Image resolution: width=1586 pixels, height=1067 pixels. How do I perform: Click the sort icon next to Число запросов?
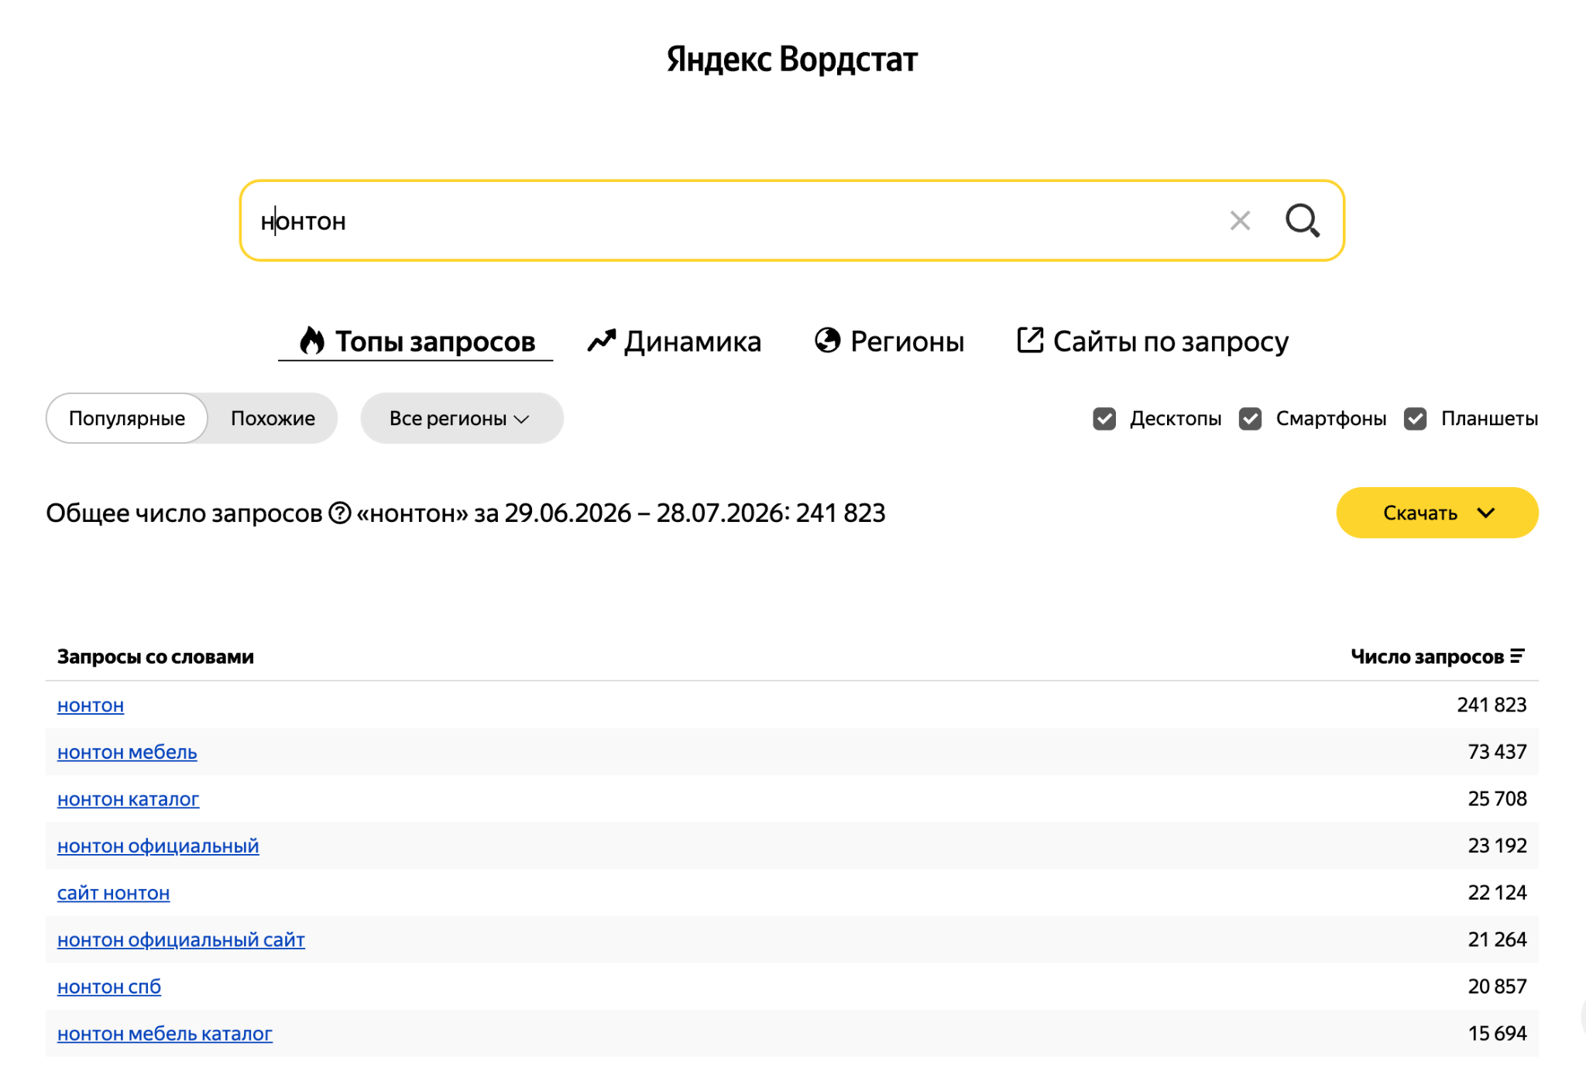coord(1517,657)
